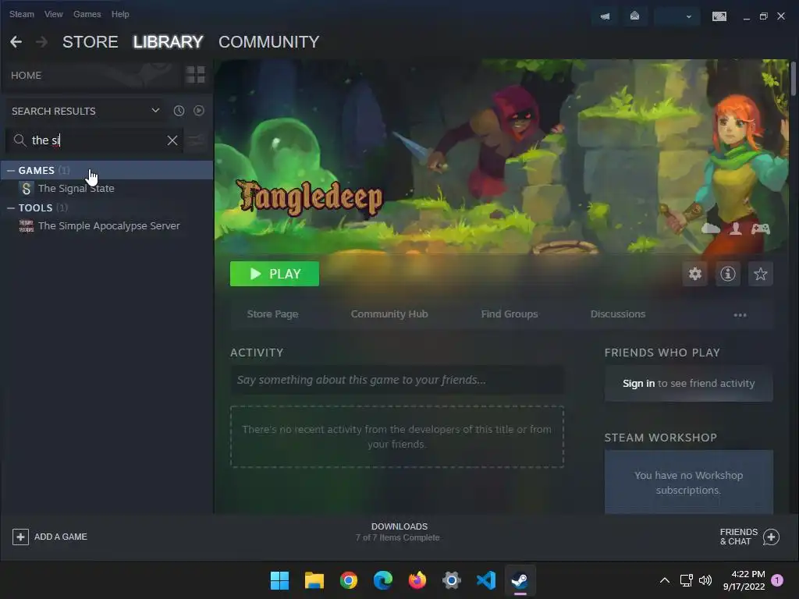Expand the Search Results dropdown chevron
The image size is (799, 599).
point(155,111)
